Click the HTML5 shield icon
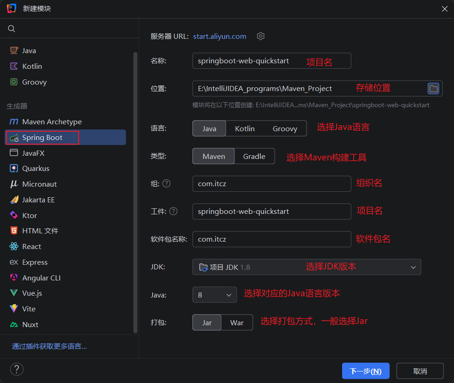The image size is (454, 383). click(x=14, y=231)
